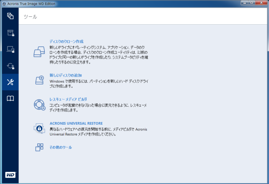Open 新しいディスクの追加 link
The width and height of the screenshot is (269, 184).
(66, 75)
